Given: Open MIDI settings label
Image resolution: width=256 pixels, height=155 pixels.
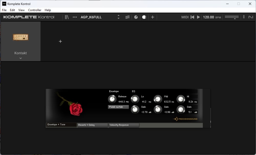Looking at the screenshot, I should (185, 17).
